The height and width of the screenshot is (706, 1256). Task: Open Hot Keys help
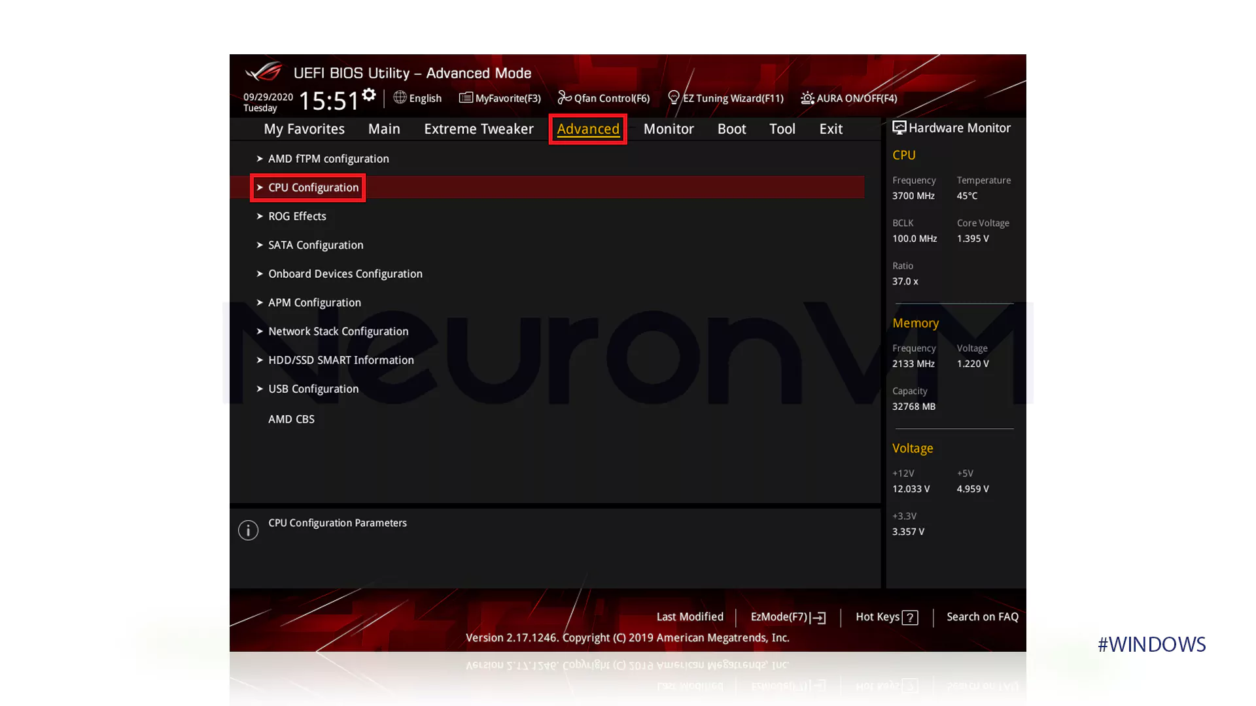tap(877, 617)
